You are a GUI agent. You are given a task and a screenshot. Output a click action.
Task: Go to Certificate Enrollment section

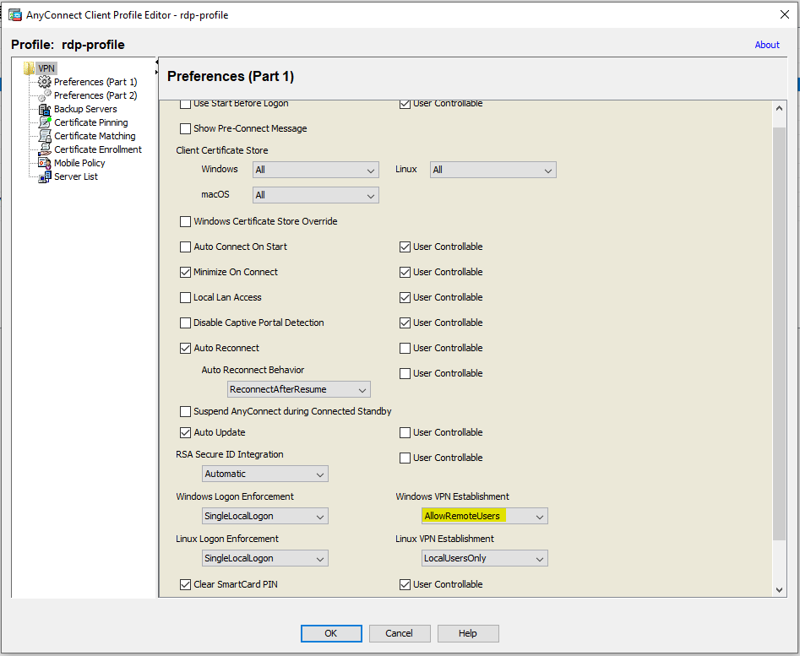point(98,149)
